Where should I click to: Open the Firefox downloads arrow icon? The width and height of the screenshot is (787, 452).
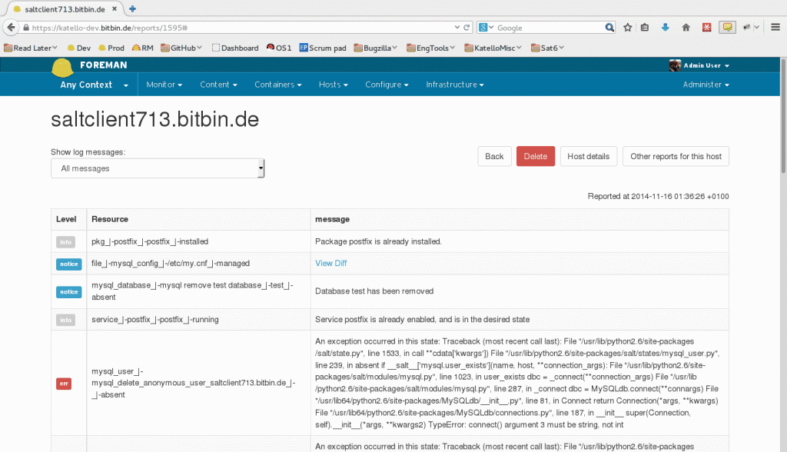point(666,27)
